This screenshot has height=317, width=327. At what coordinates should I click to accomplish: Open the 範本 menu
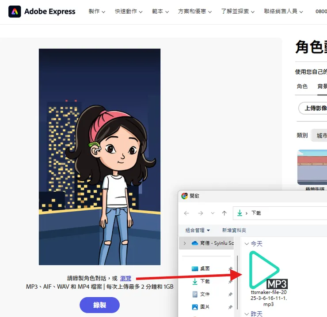160,11
